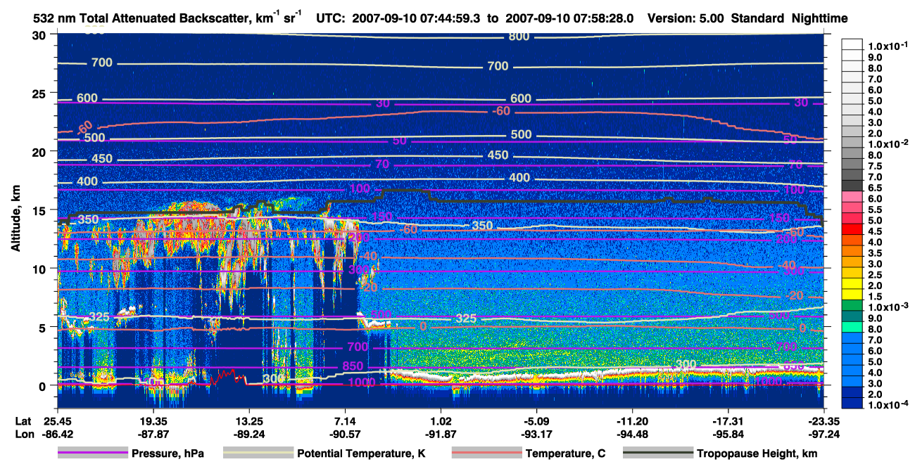Click the 'Pressure, hPa' legend line sample
The image size is (915, 469).
93,454
